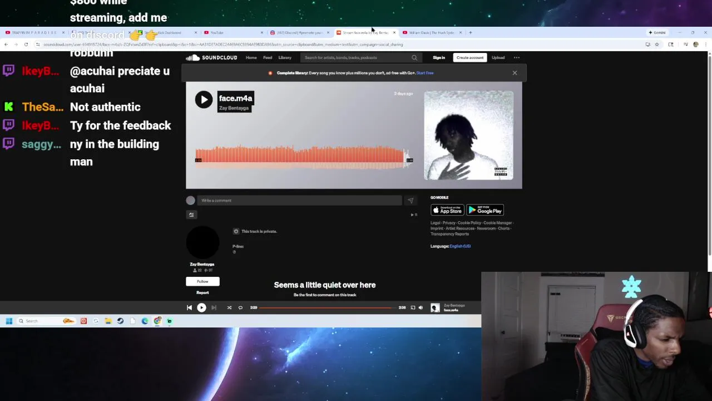Switch to the Discord browser tab
Viewport: 712px width, 401px height.
[299, 32]
